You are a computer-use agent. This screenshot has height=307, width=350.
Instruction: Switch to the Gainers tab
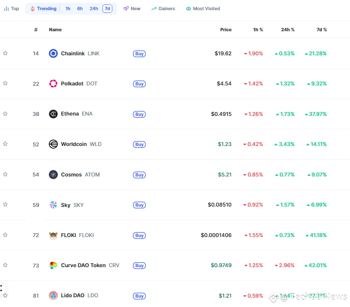click(x=163, y=9)
